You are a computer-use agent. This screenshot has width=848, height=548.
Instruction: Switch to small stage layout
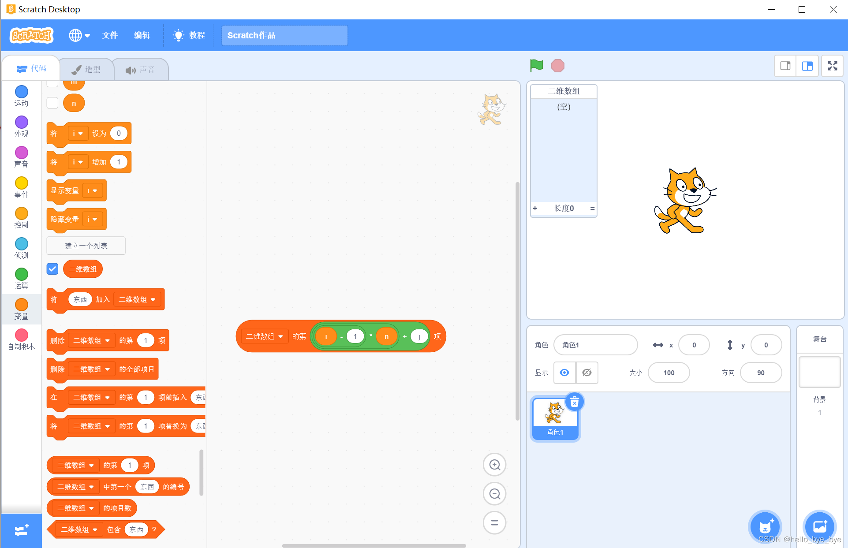pos(785,66)
